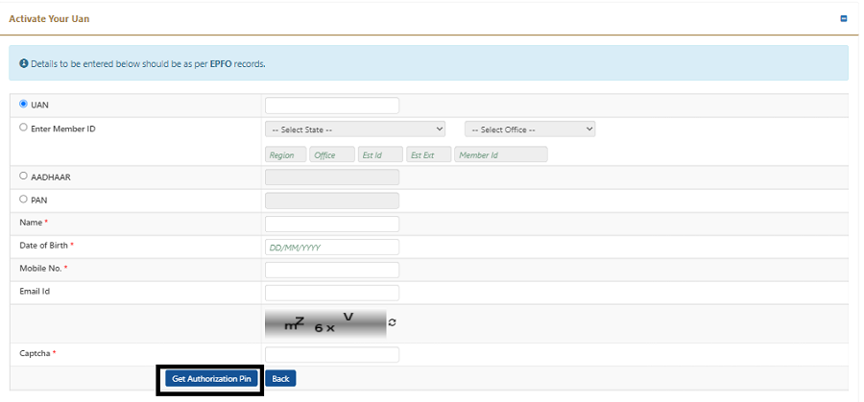Image resolution: width=864 pixels, height=402 pixels.
Task: Choose the Enter Member ID radio option
Action: (23, 128)
